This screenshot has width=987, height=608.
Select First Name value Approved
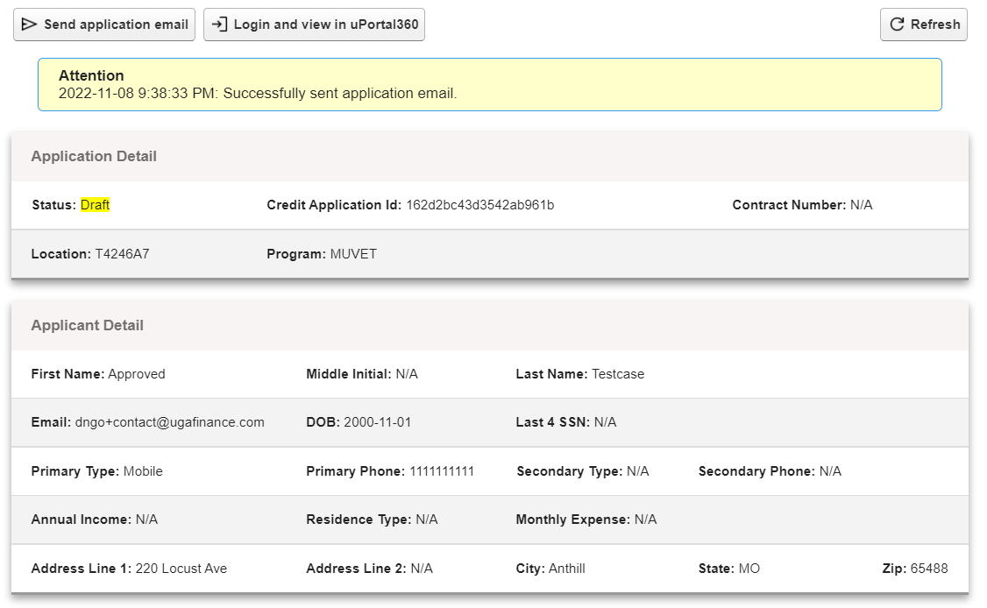[137, 374]
